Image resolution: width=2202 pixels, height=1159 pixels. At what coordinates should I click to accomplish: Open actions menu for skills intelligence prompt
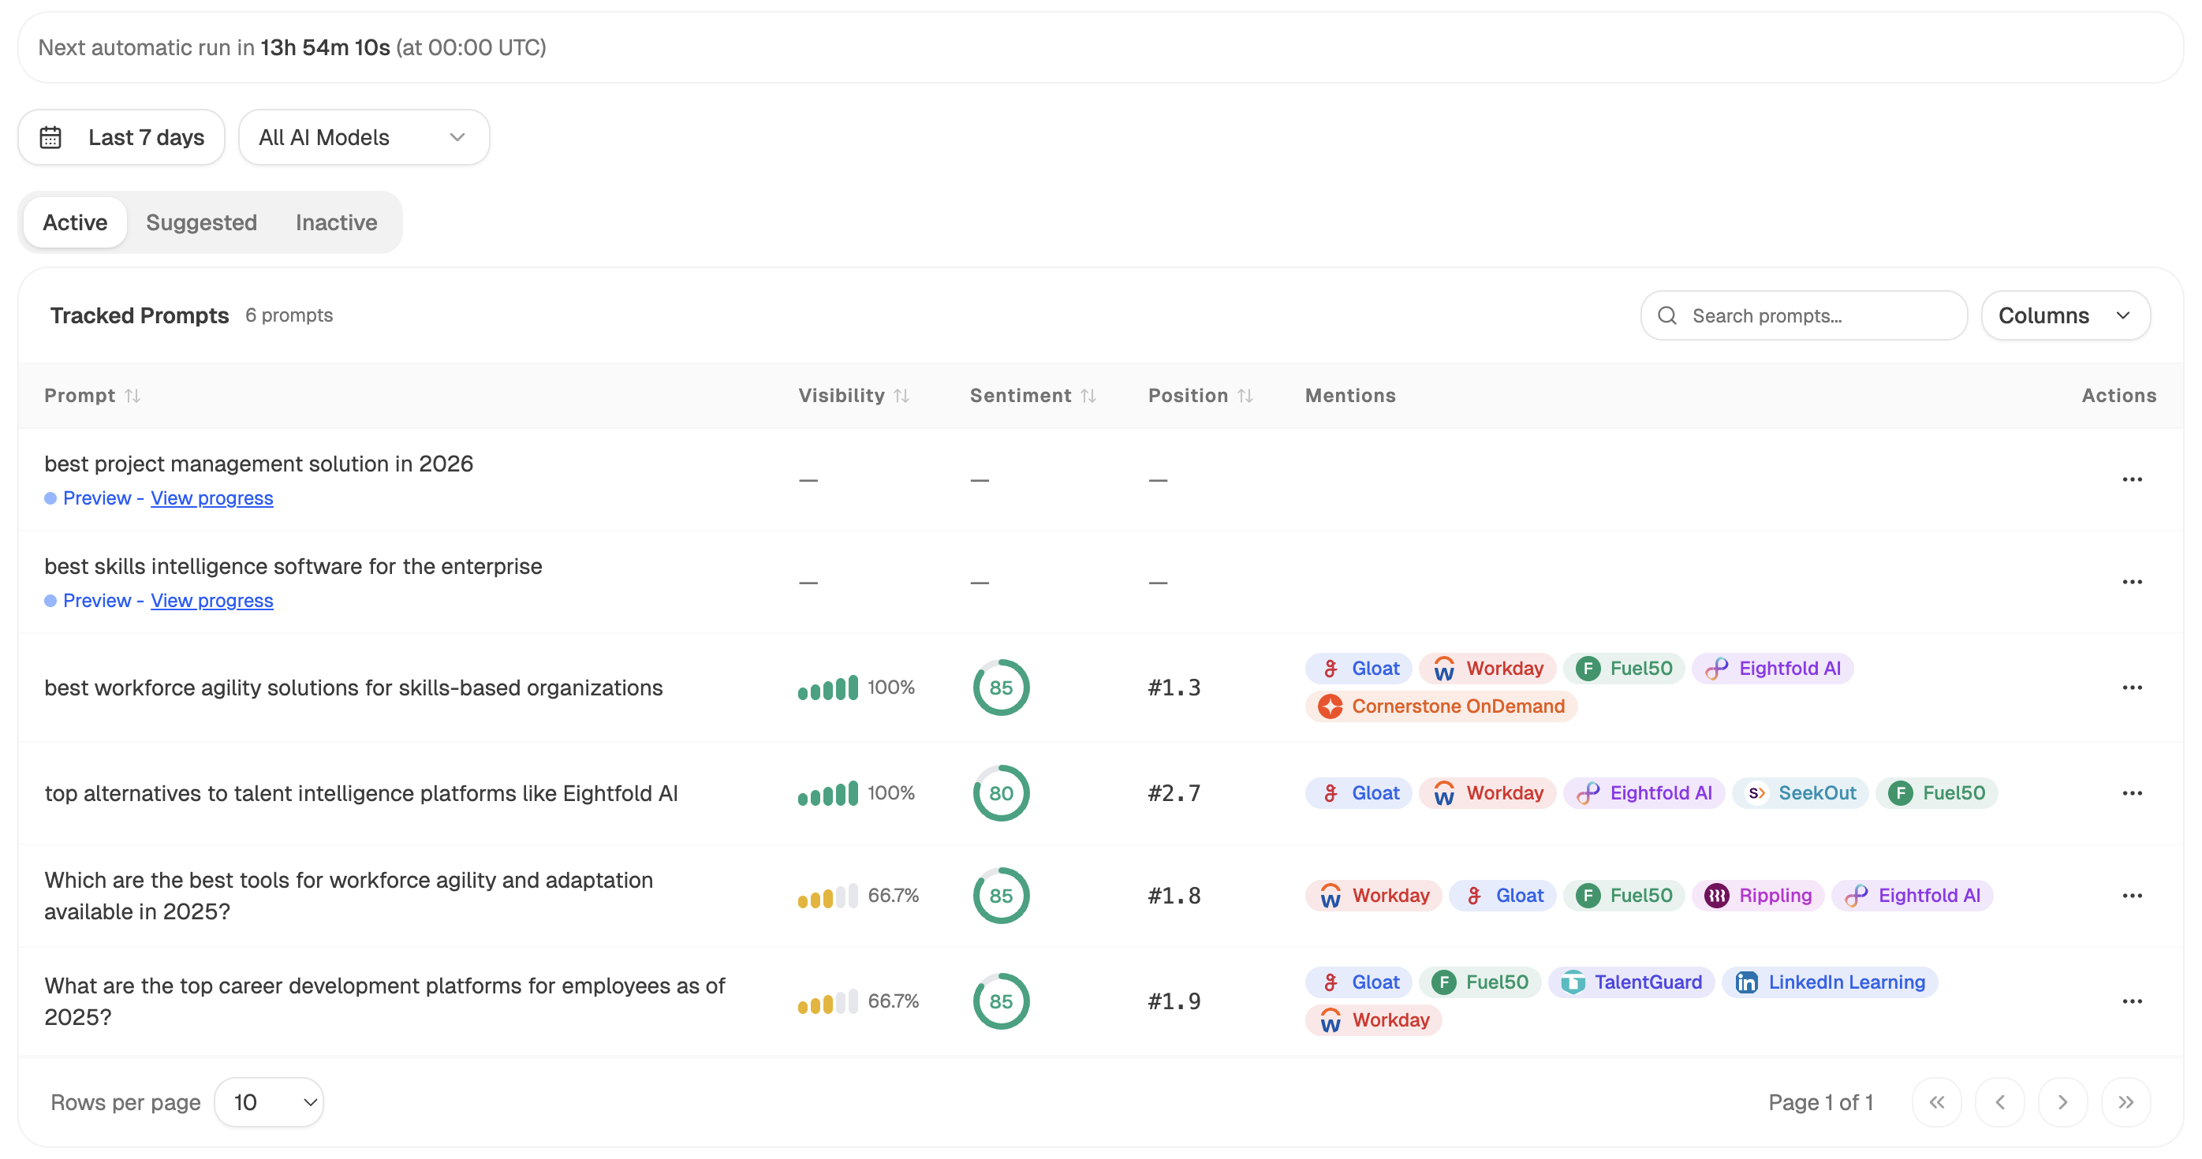2132,582
